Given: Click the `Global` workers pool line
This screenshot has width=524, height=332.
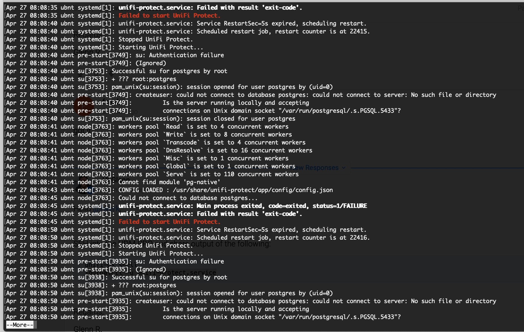Looking at the screenshot, I should pos(206,166).
